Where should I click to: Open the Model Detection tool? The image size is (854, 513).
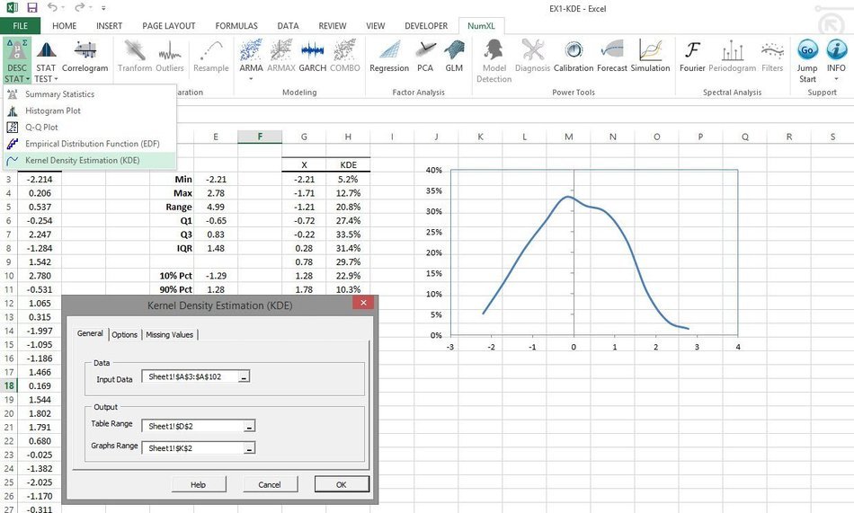pyautogui.click(x=494, y=61)
